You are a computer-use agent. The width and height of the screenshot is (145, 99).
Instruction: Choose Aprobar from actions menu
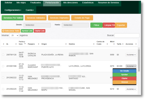click(x=125, y=75)
